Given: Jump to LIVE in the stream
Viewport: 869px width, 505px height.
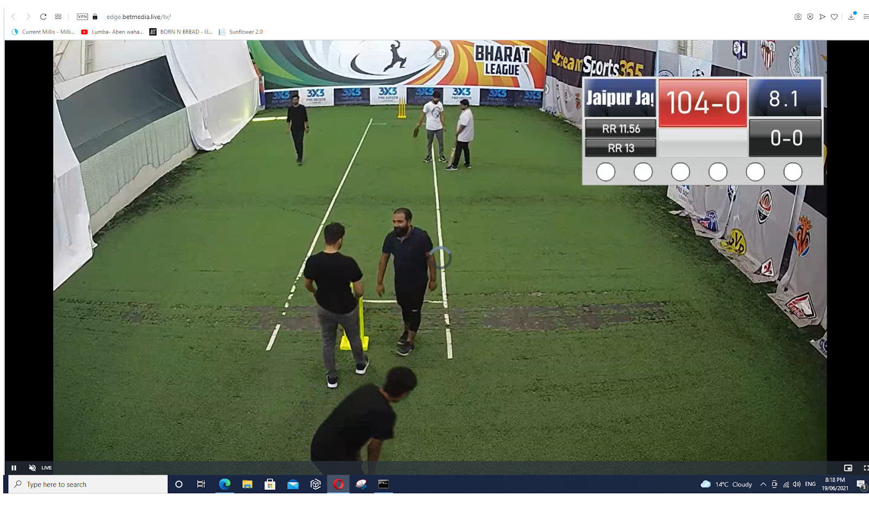Looking at the screenshot, I should click(47, 468).
